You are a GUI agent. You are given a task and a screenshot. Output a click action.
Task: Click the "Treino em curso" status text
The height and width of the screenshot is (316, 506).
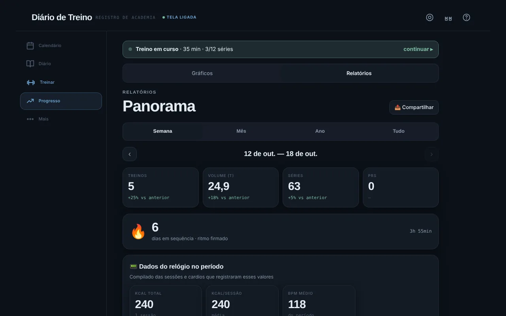157,49
